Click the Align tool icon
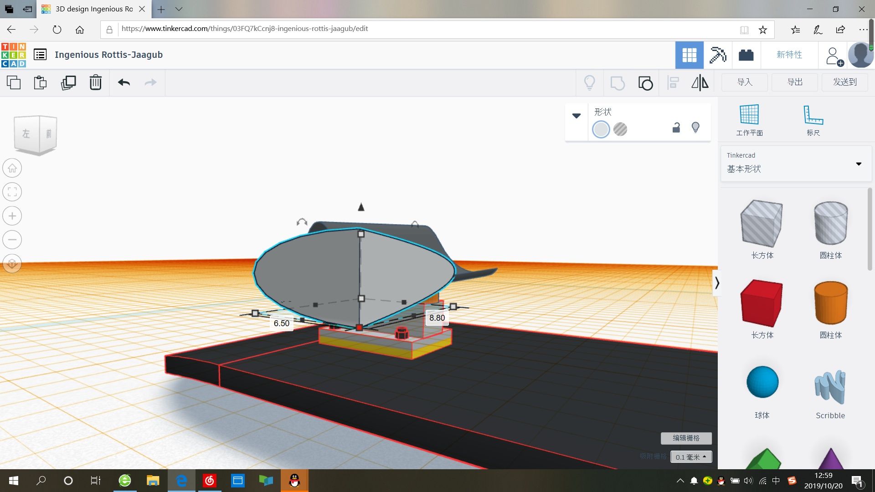875x492 pixels. tap(673, 82)
